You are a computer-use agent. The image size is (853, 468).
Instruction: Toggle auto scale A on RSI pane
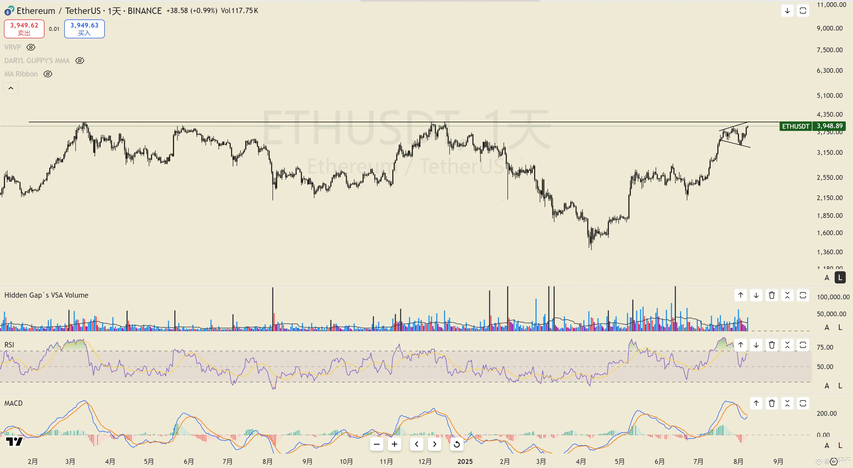click(x=827, y=385)
